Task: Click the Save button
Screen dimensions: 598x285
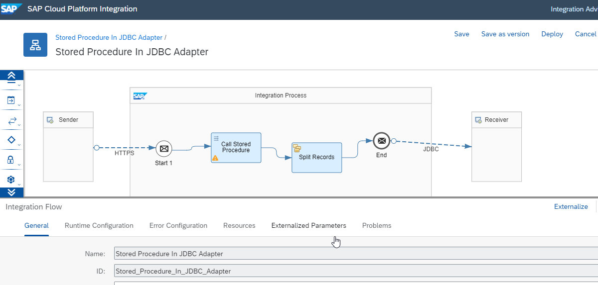Action: click(x=461, y=34)
